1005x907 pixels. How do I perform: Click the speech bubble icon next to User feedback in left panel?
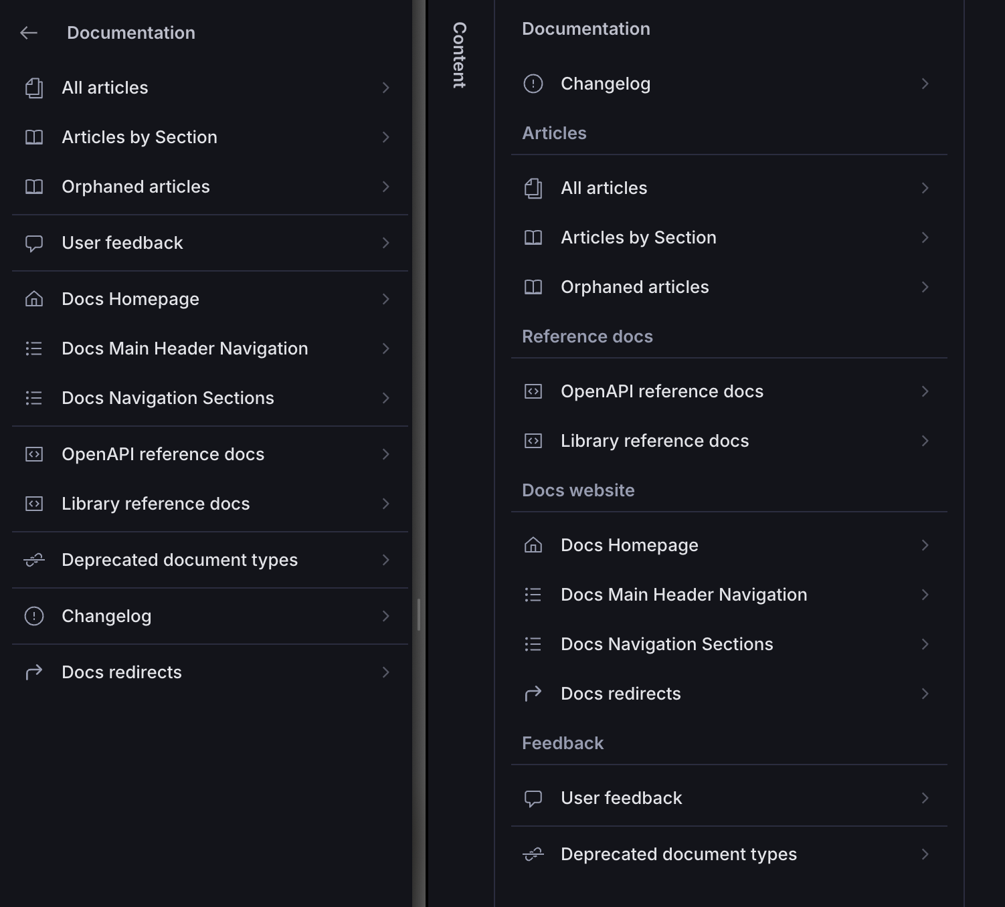34,243
